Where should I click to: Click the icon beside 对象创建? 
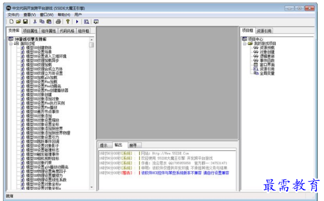coord(256,52)
